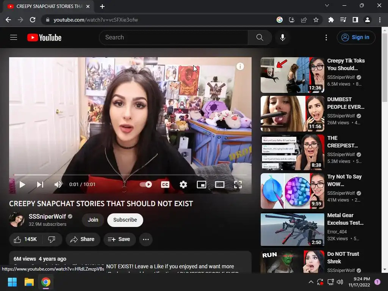The height and width of the screenshot is (291, 388).
Task: Open more actions ellipsis menu
Action: pos(146,239)
